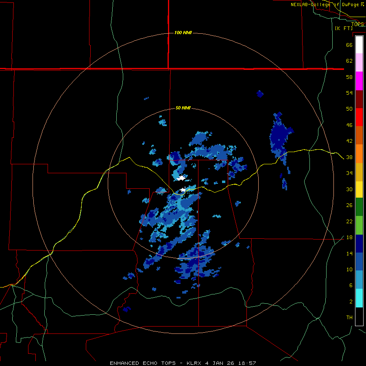Click the 18:57 timestamp
This screenshot has width=366, height=366.
(247, 363)
